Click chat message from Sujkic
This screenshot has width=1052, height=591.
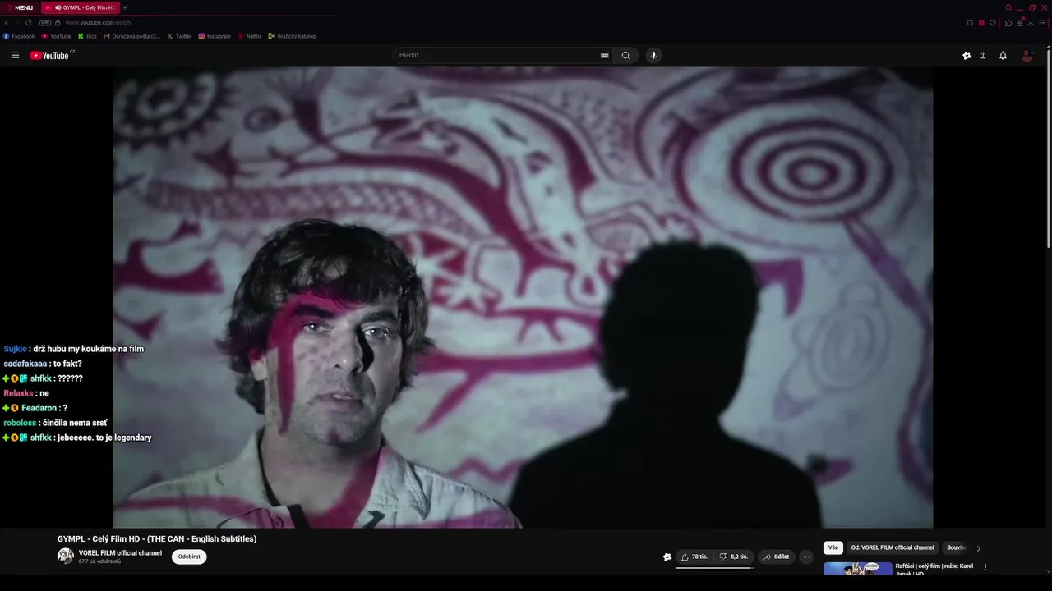[74, 349]
